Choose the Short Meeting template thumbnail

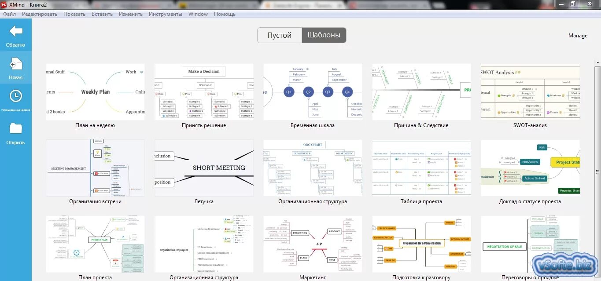pos(204,168)
